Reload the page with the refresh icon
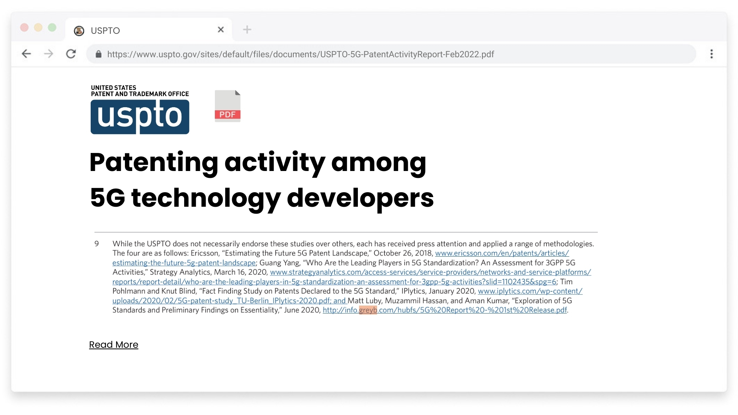738x415 pixels. coord(71,54)
